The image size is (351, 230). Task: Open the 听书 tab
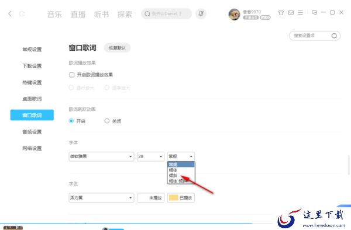[x=101, y=15]
